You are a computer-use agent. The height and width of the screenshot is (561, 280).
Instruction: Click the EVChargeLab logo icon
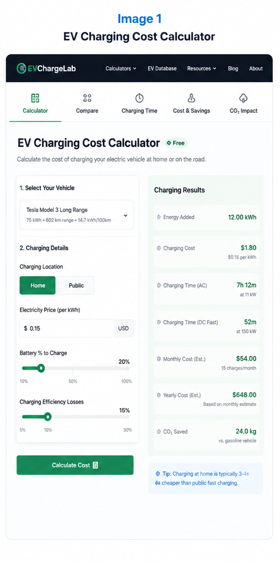[x=21, y=68]
